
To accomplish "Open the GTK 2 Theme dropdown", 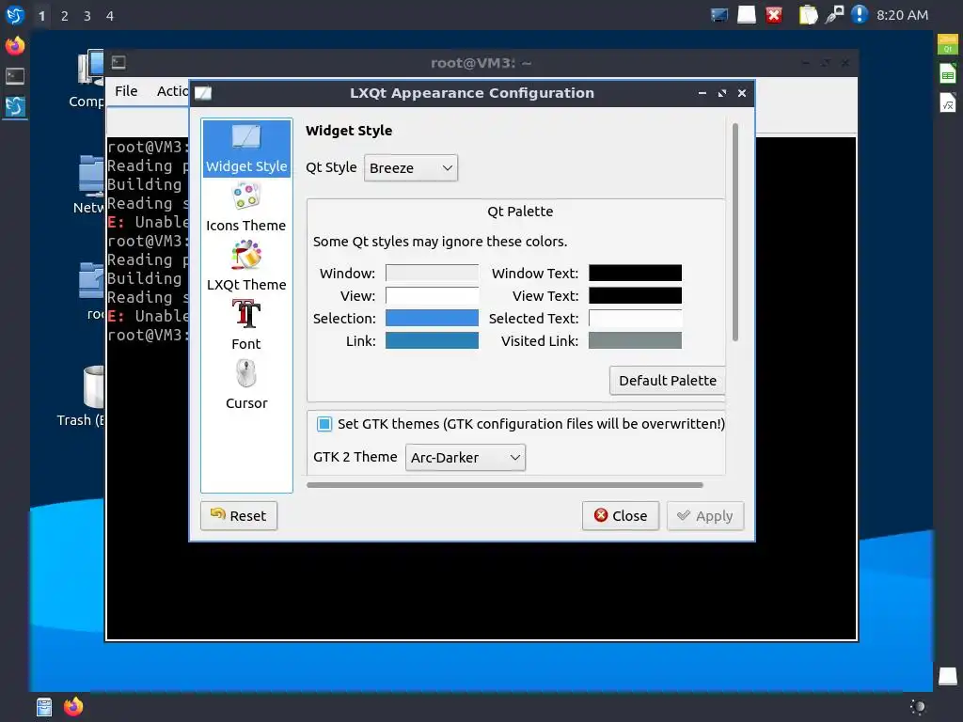I will click(x=465, y=458).
